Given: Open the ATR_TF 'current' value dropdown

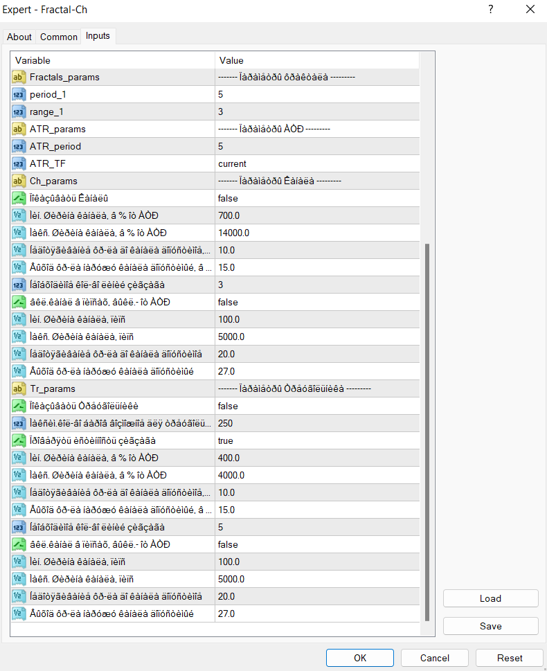Looking at the screenshot, I should 316,163.
